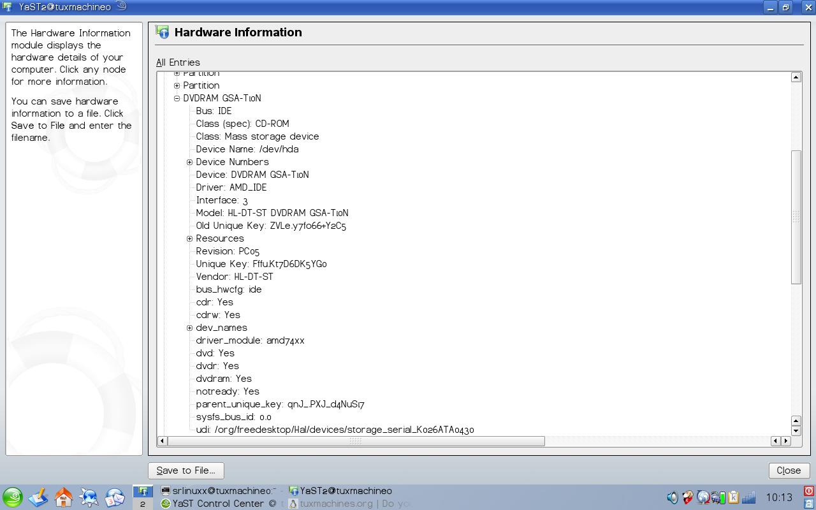Select the 'sysfs_bus_id: 0.0' row

233,417
